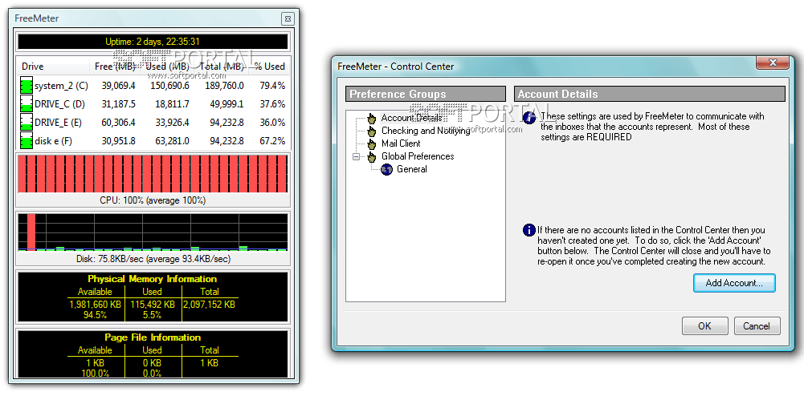804x396 pixels.
Task: Click Physical Memory Information heading
Action: tap(153, 279)
